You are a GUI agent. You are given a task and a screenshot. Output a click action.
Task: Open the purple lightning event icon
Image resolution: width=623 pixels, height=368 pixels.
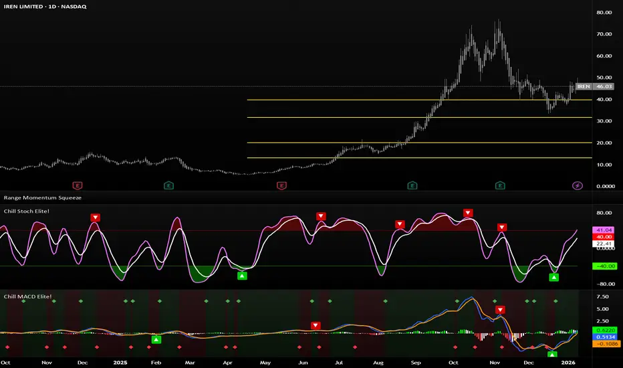(x=578, y=185)
